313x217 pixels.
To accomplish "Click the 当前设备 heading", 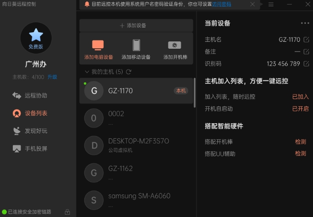I will 218,23.
